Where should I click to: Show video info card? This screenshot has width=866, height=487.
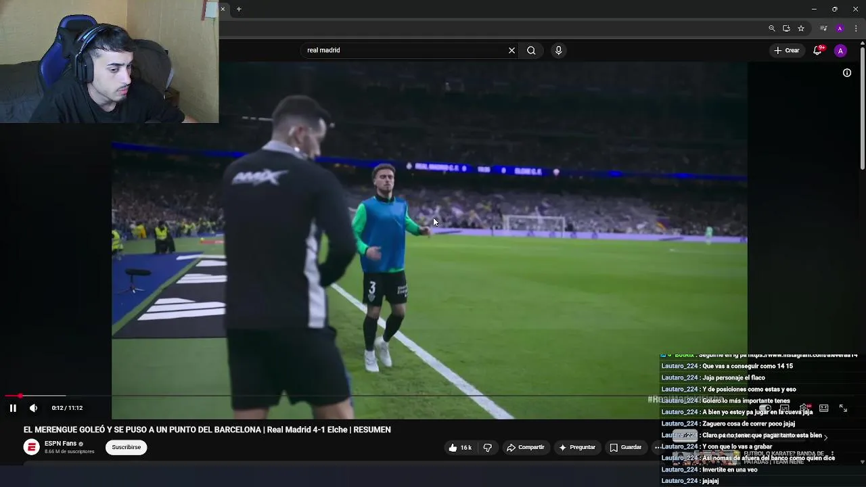[847, 72]
